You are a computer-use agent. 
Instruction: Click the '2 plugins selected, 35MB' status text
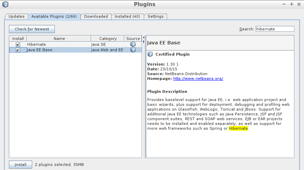(x=59, y=165)
